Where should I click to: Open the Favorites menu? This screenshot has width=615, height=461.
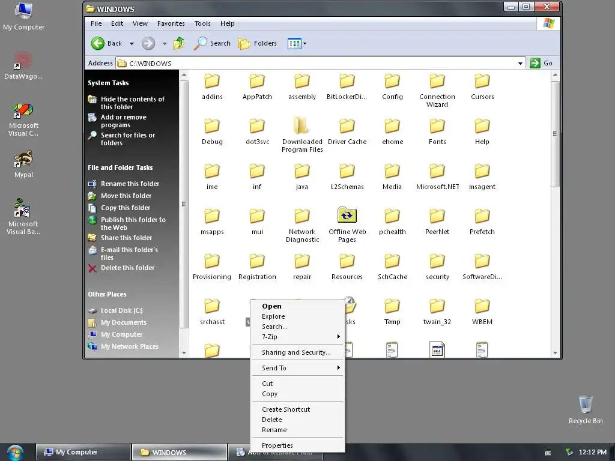point(171,23)
